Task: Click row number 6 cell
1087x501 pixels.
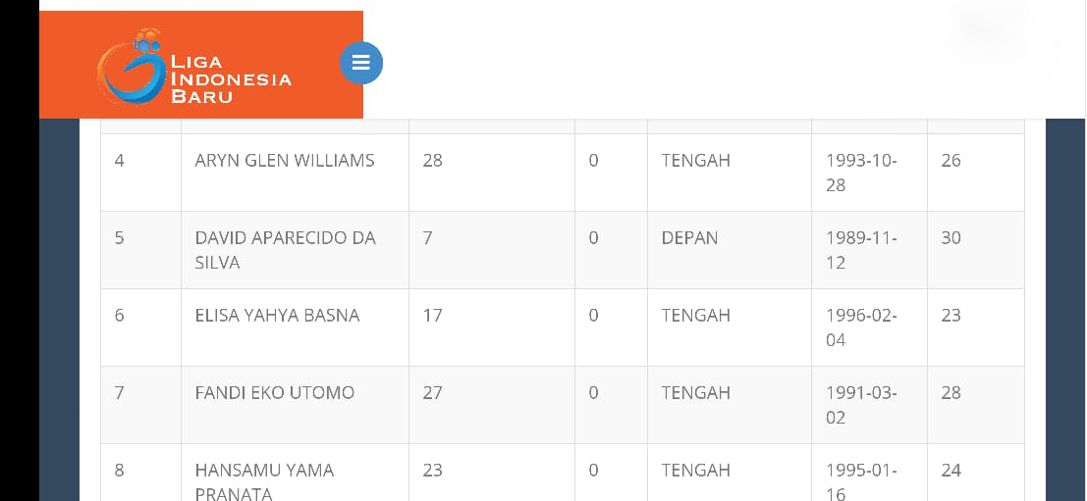Action: (x=140, y=327)
